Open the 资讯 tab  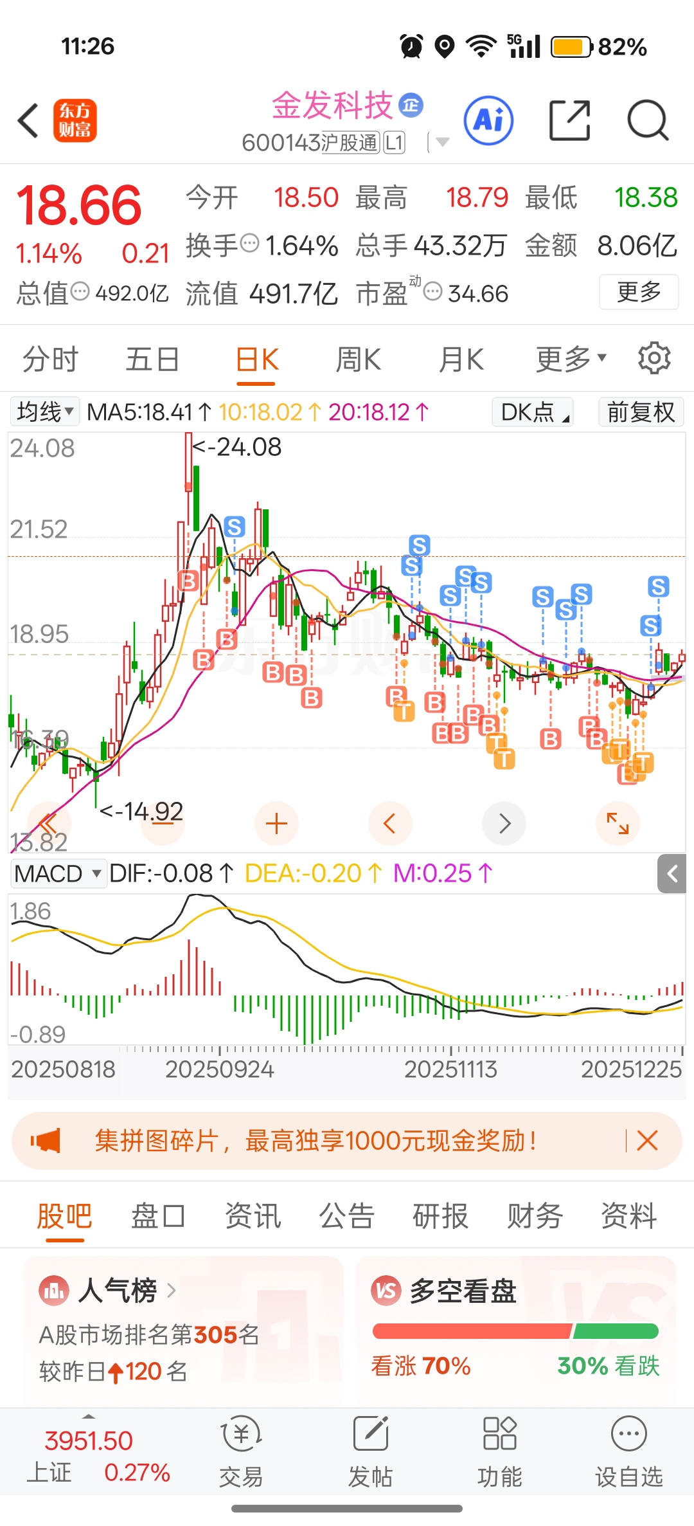click(253, 1216)
